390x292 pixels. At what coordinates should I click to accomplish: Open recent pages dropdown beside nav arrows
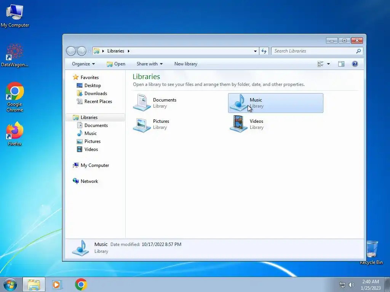point(89,51)
